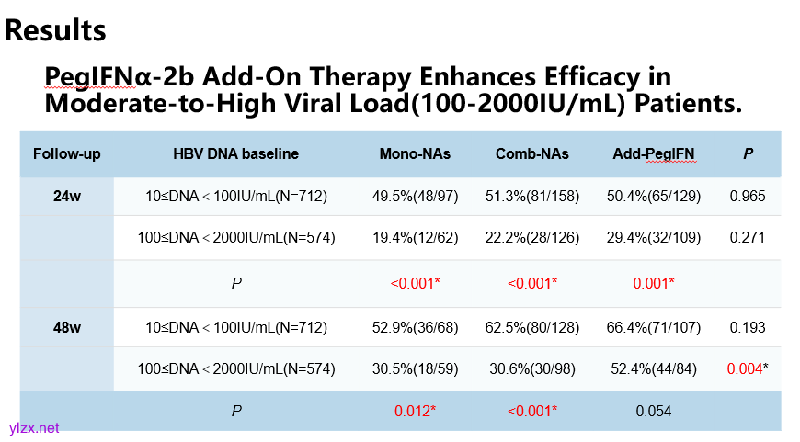Select the HBV DNA baseline column header
Viewport: 800px width, 442px height.
[235, 154]
